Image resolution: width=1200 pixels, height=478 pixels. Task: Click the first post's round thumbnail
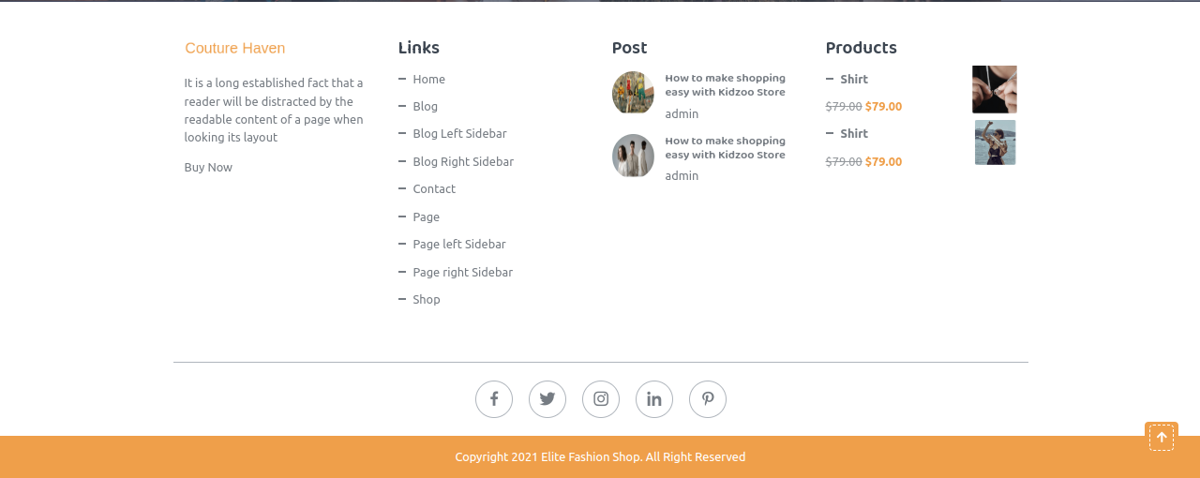(633, 93)
